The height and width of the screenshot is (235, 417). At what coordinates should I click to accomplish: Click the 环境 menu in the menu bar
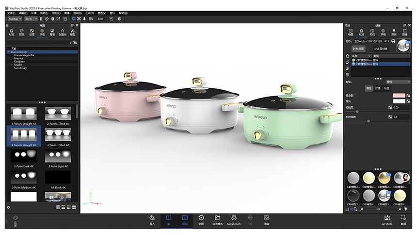coord(34,13)
